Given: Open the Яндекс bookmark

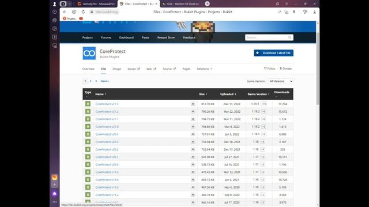Looking at the screenshot, I should (69, 18).
